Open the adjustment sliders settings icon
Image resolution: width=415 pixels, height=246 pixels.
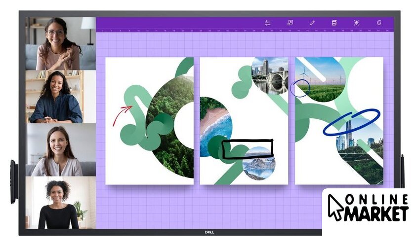coord(268,23)
